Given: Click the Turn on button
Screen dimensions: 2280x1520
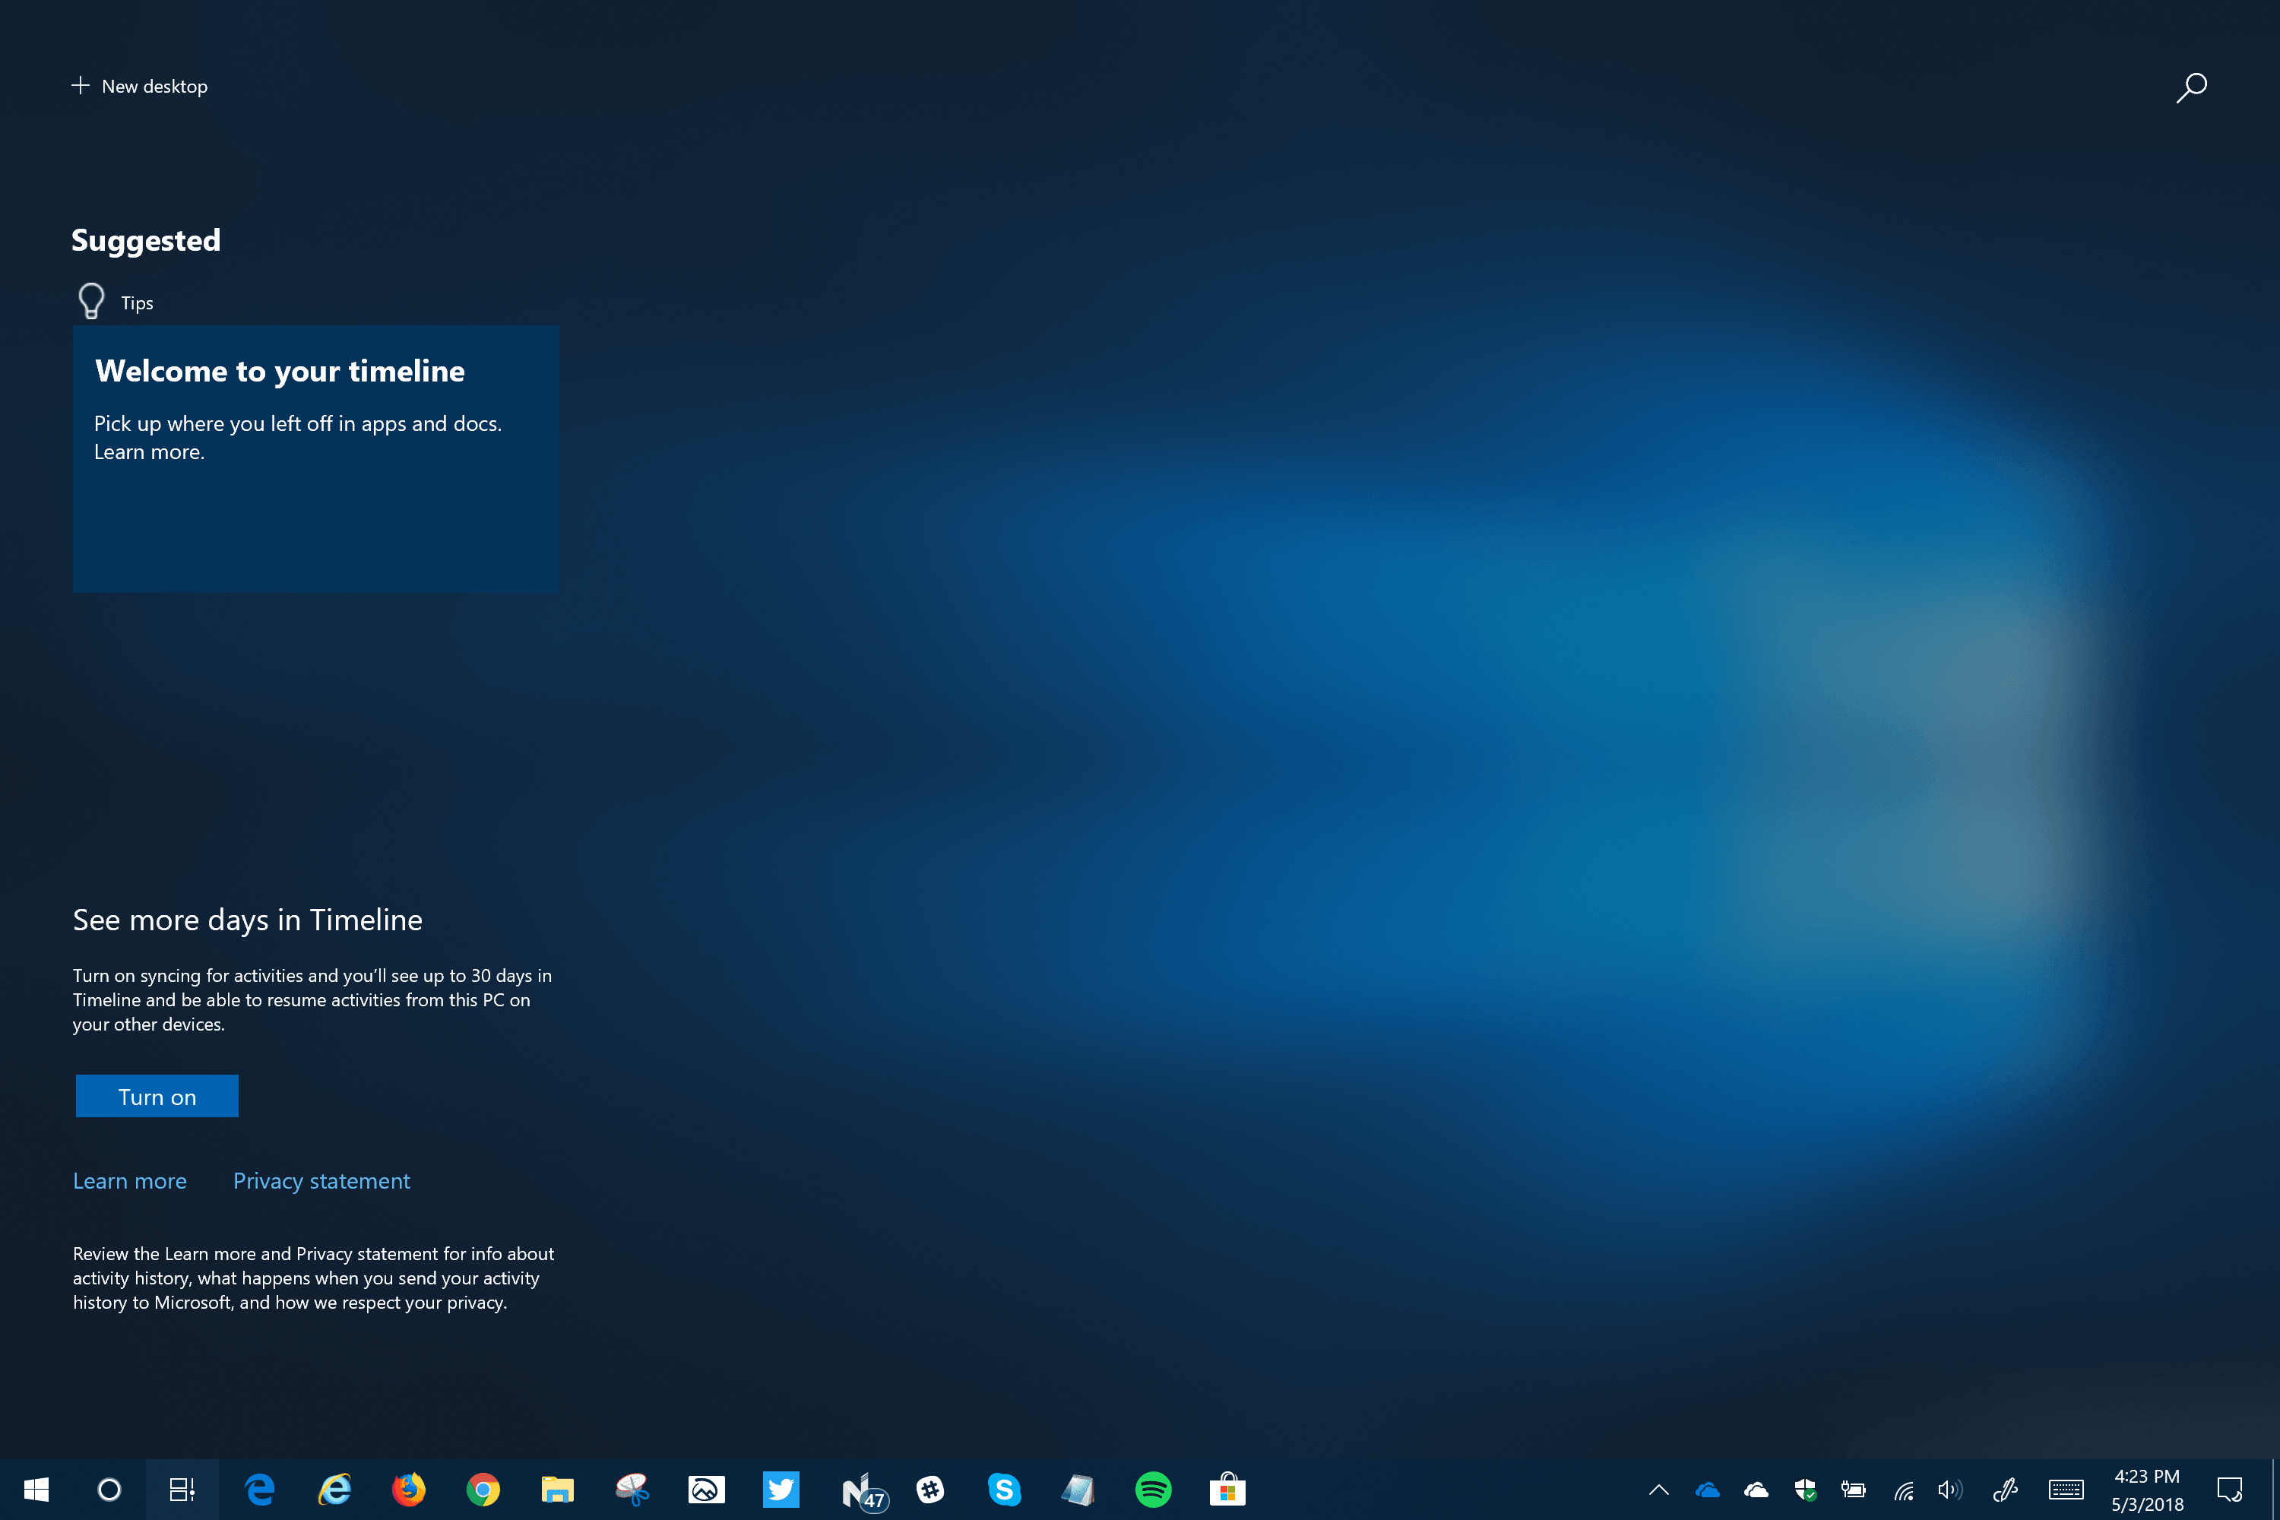Looking at the screenshot, I should point(157,1097).
